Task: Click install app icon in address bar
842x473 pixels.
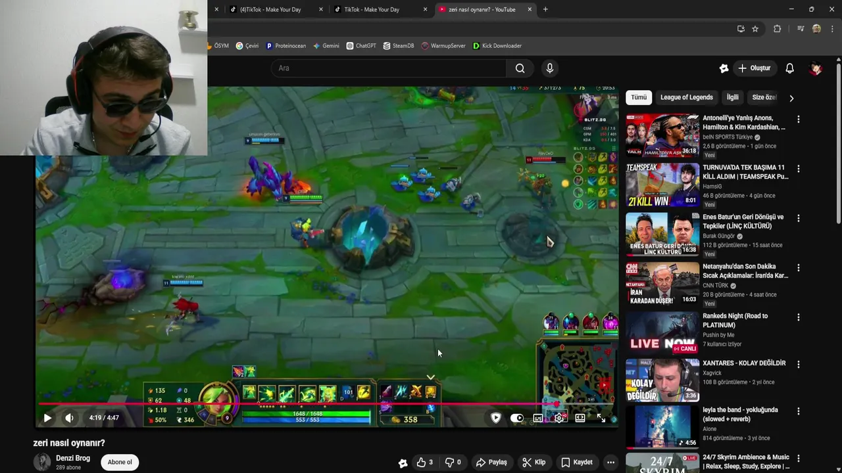Action: (741, 29)
